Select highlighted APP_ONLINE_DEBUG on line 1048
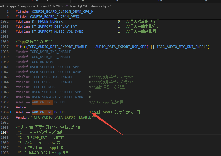The image size is (221, 156). point(48,102)
